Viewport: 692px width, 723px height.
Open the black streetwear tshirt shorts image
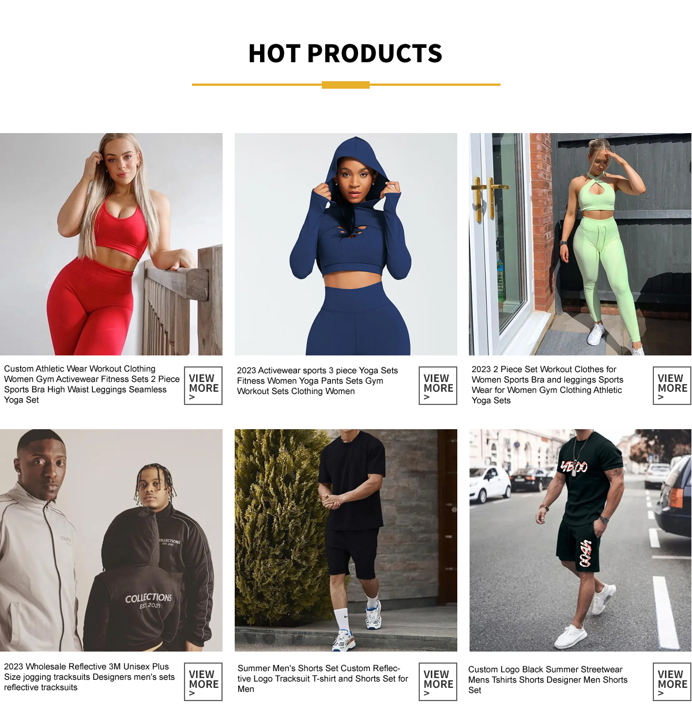[x=580, y=540]
